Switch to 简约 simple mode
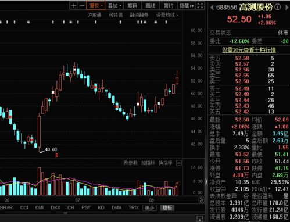The width and height of the screenshot is (290, 222). click(x=168, y=6)
